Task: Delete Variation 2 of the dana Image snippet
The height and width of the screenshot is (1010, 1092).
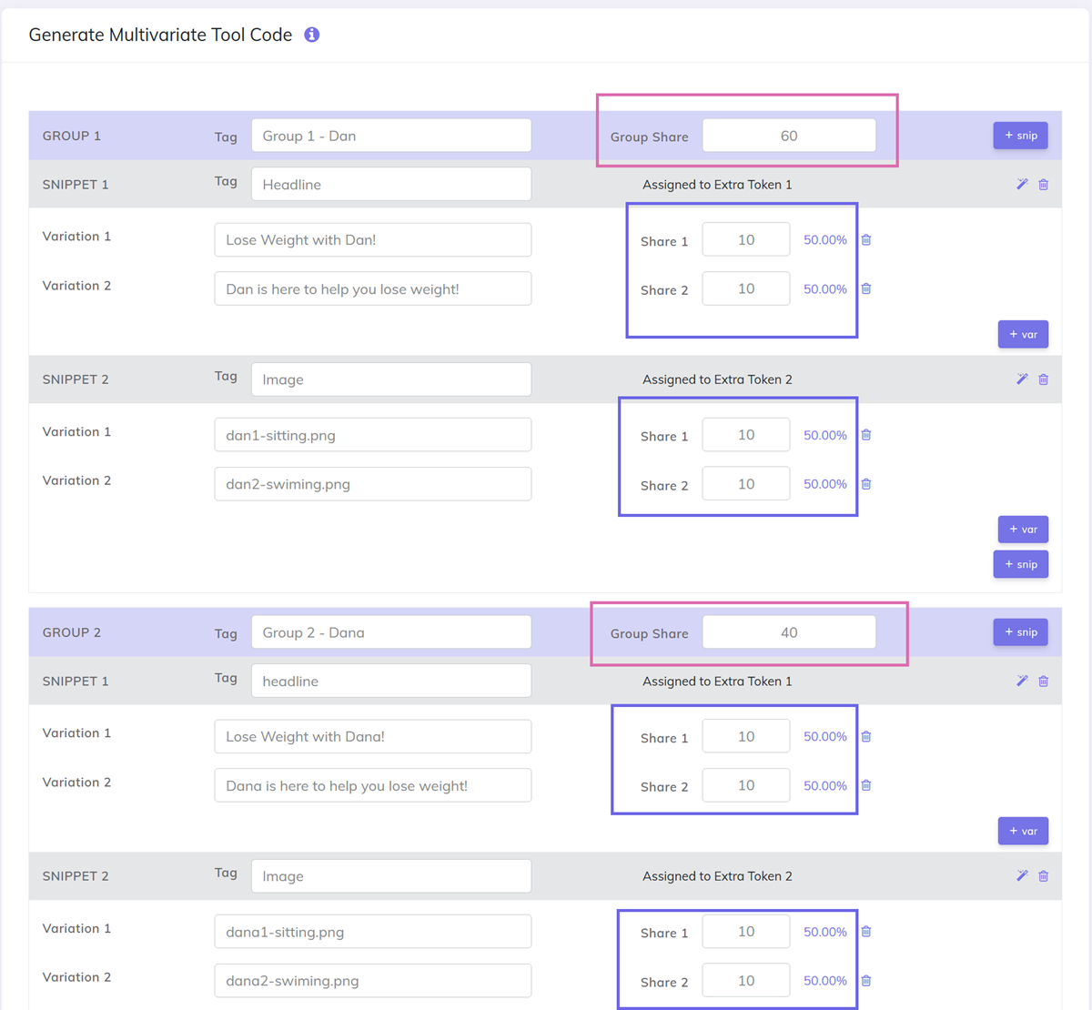Action: click(x=865, y=980)
